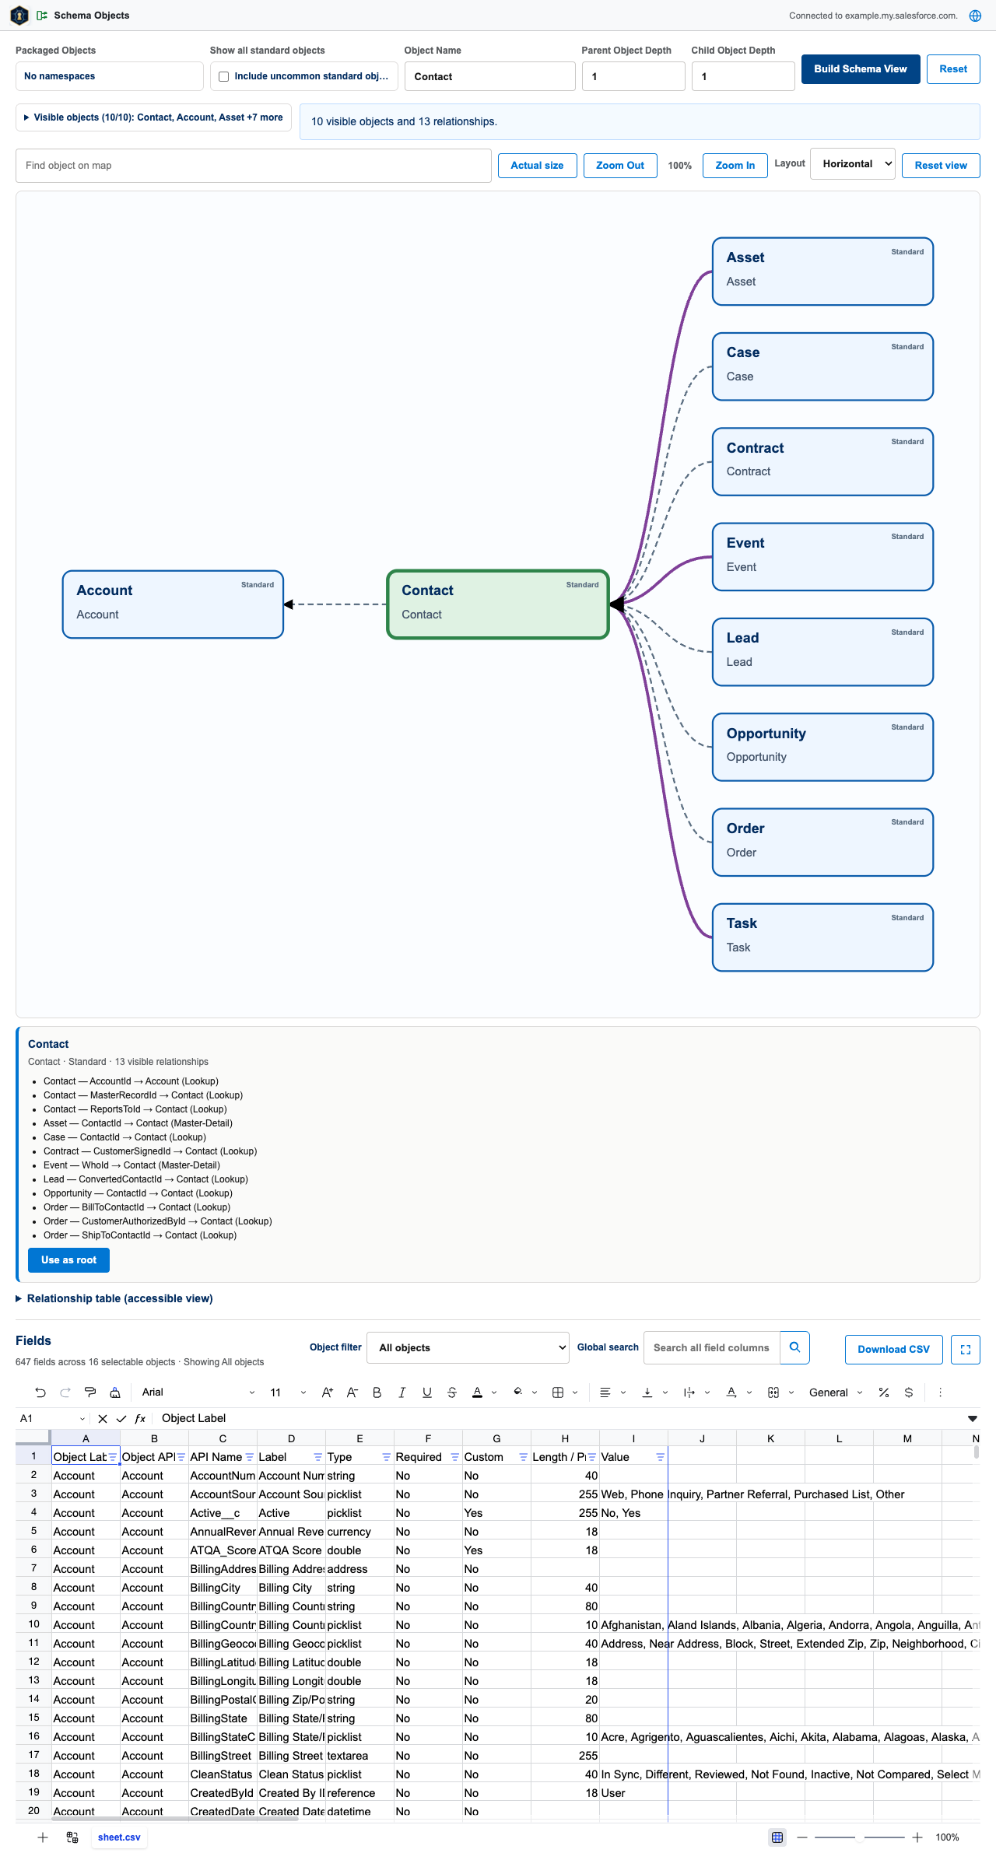
Task: Enable include uncommon standard objects checkbox
Action: [x=224, y=76]
